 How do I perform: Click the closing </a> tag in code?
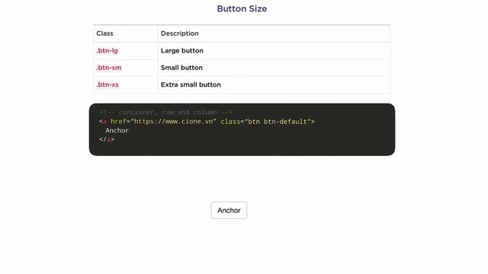[107, 139]
